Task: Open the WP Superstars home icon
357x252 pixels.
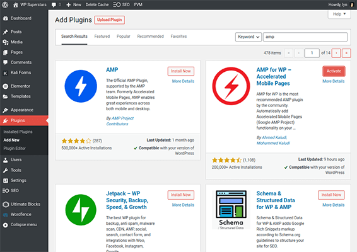Action: click(16, 5)
